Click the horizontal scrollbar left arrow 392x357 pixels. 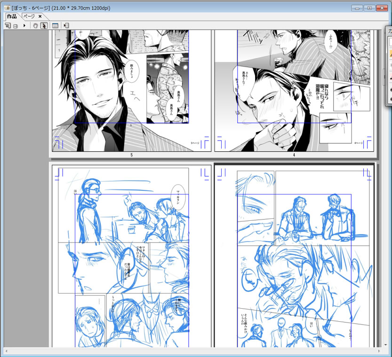pos(6,351)
